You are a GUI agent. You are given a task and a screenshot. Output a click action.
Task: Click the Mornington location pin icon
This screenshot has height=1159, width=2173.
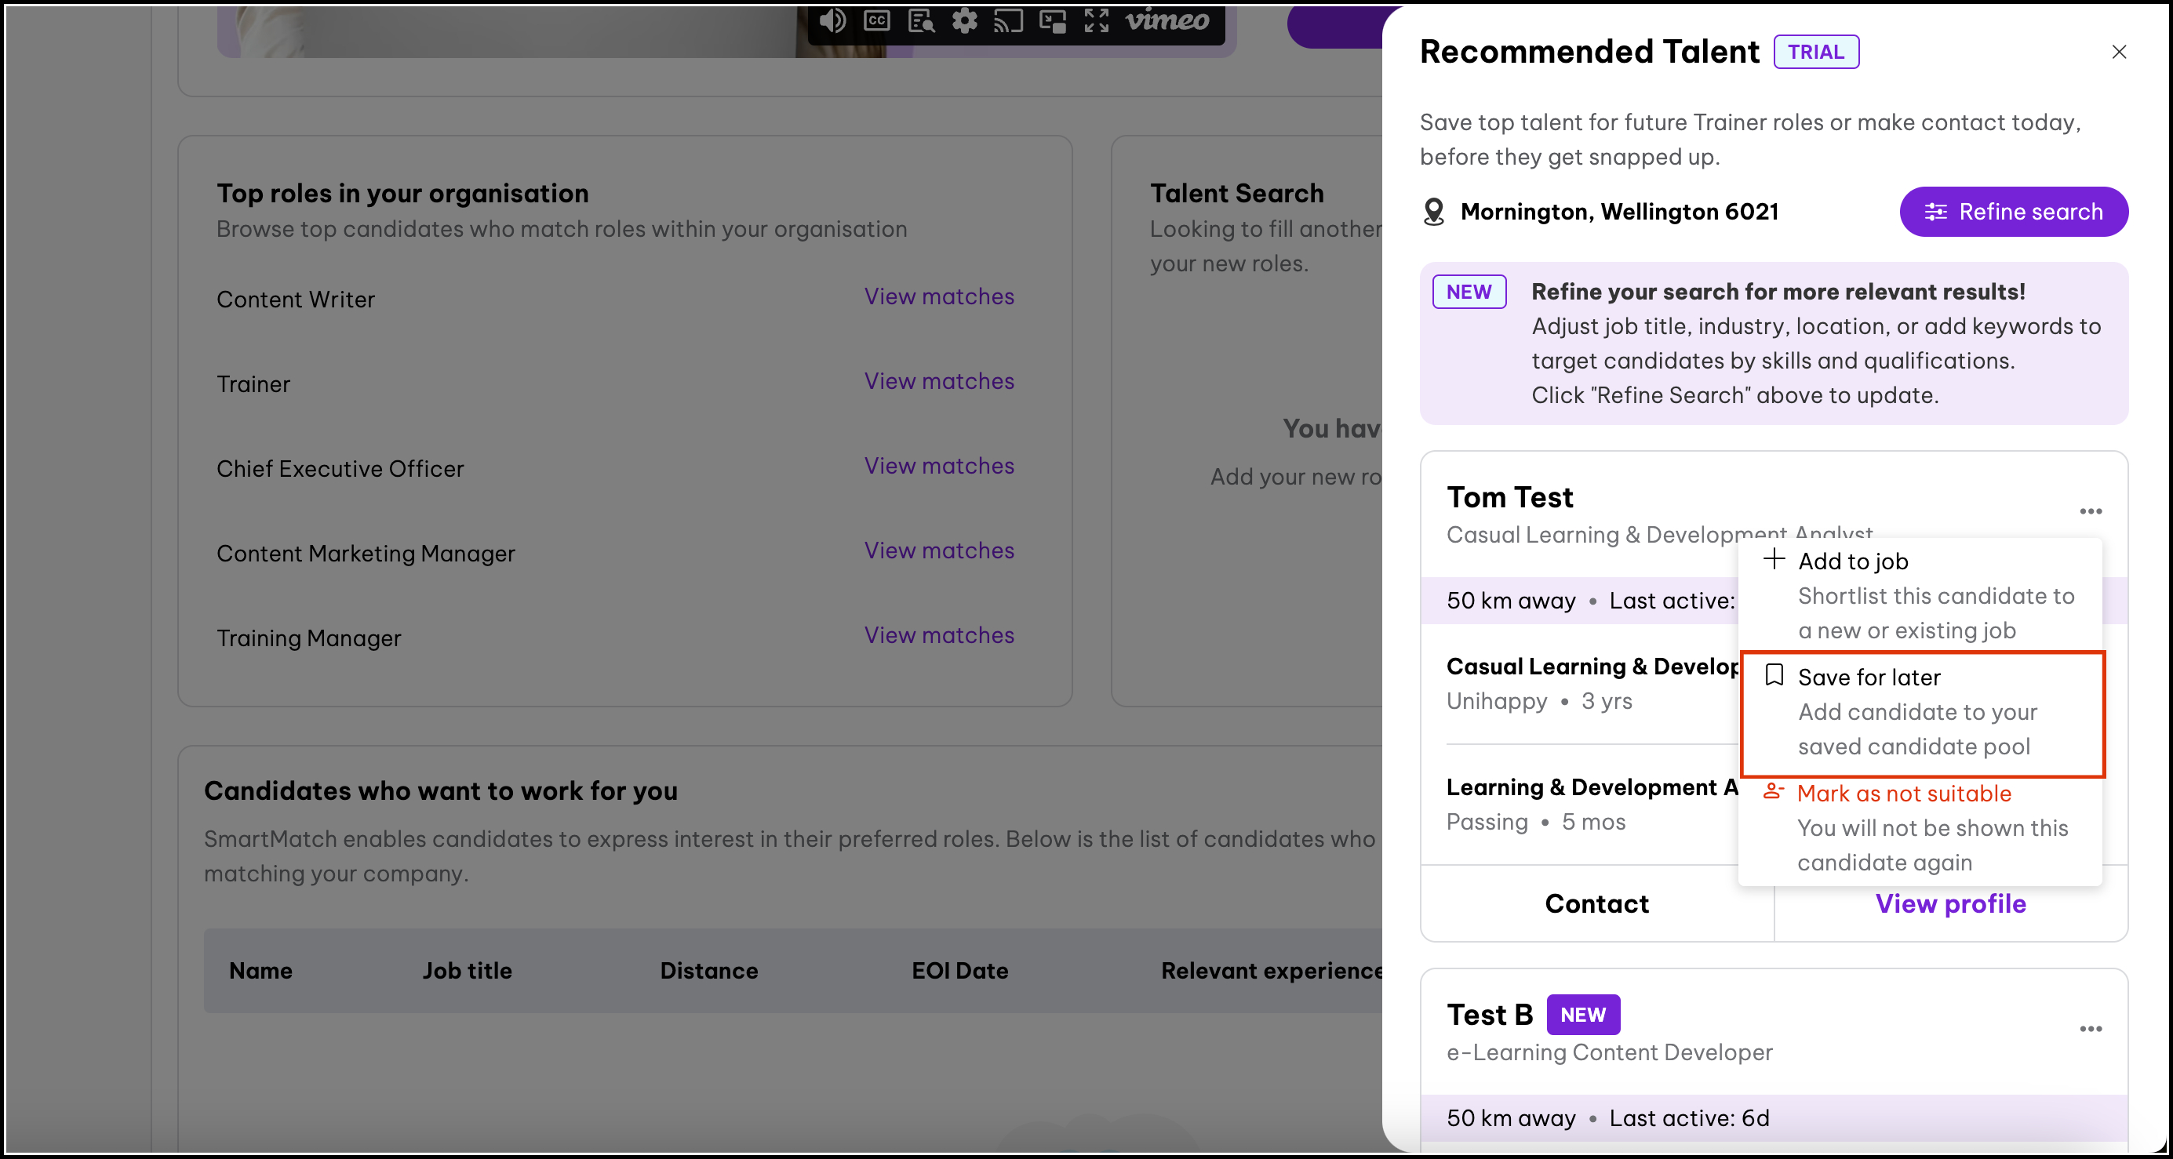pos(1433,212)
